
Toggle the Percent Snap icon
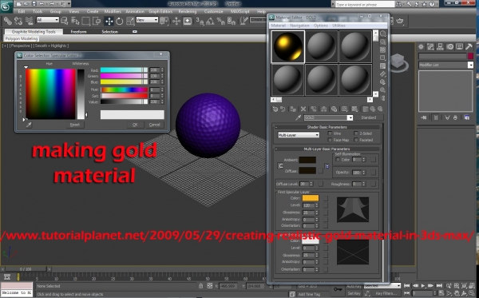point(220,21)
